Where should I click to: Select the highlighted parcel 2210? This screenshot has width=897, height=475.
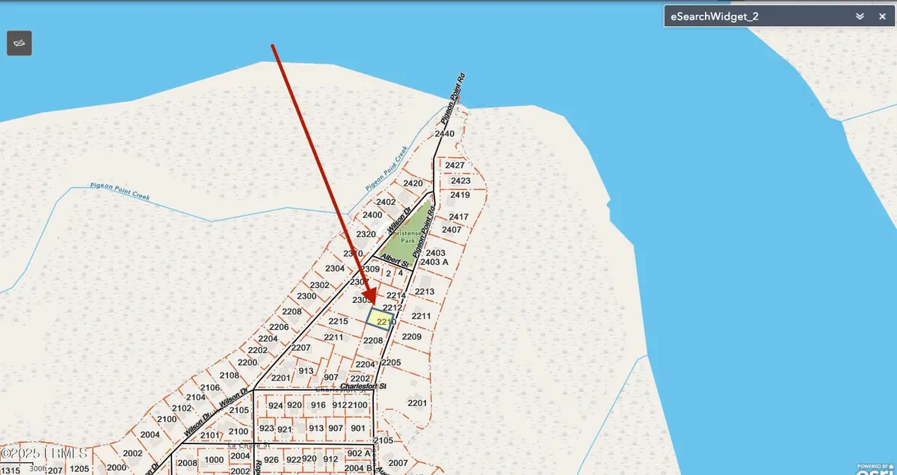pos(379,320)
